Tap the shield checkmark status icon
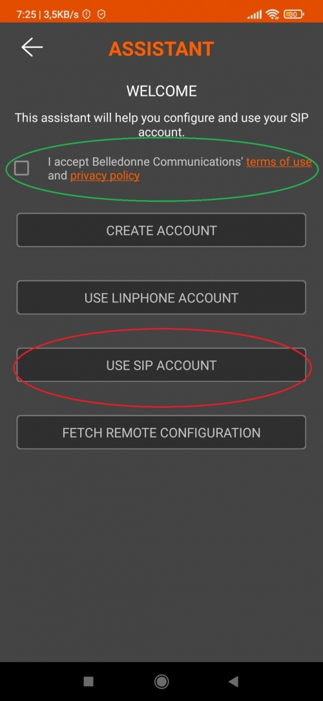Screen dimensions: 323x701 (101, 15)
